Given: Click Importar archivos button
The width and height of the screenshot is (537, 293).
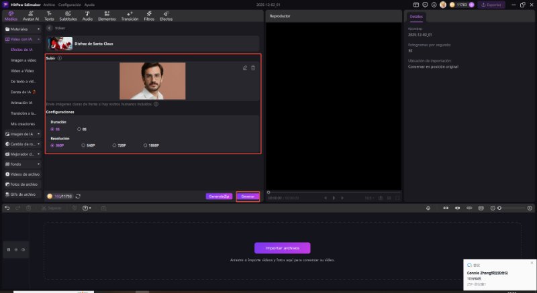Looking at the screenshot, I should 282,247.
